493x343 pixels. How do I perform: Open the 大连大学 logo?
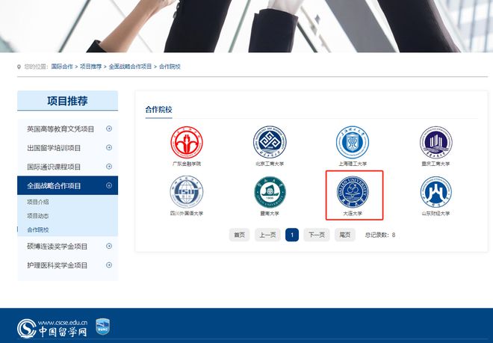click(x=353, y=192)
